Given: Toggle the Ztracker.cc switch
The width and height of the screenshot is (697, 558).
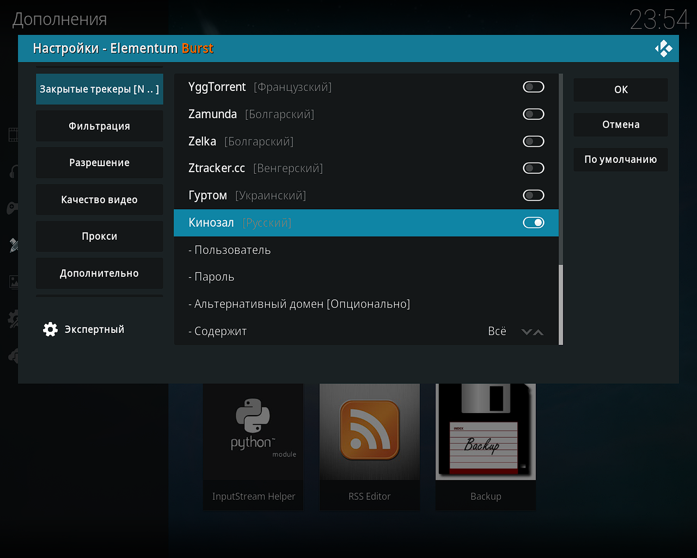Looking at the screenshot, I should 533,168.
